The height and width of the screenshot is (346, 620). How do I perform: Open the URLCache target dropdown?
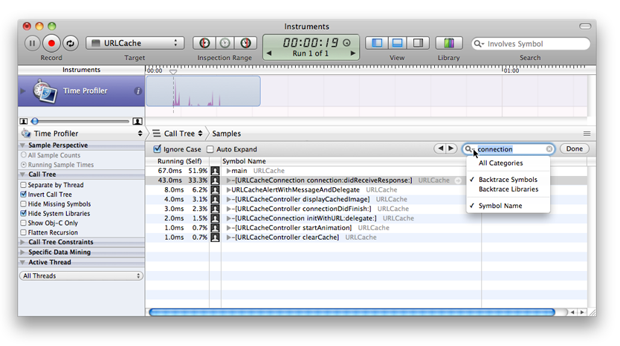135,43
